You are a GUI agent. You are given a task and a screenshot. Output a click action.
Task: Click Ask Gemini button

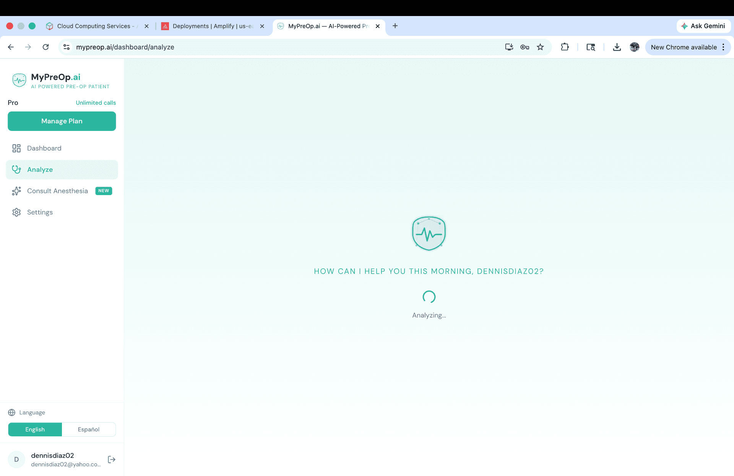click(703, 26)
